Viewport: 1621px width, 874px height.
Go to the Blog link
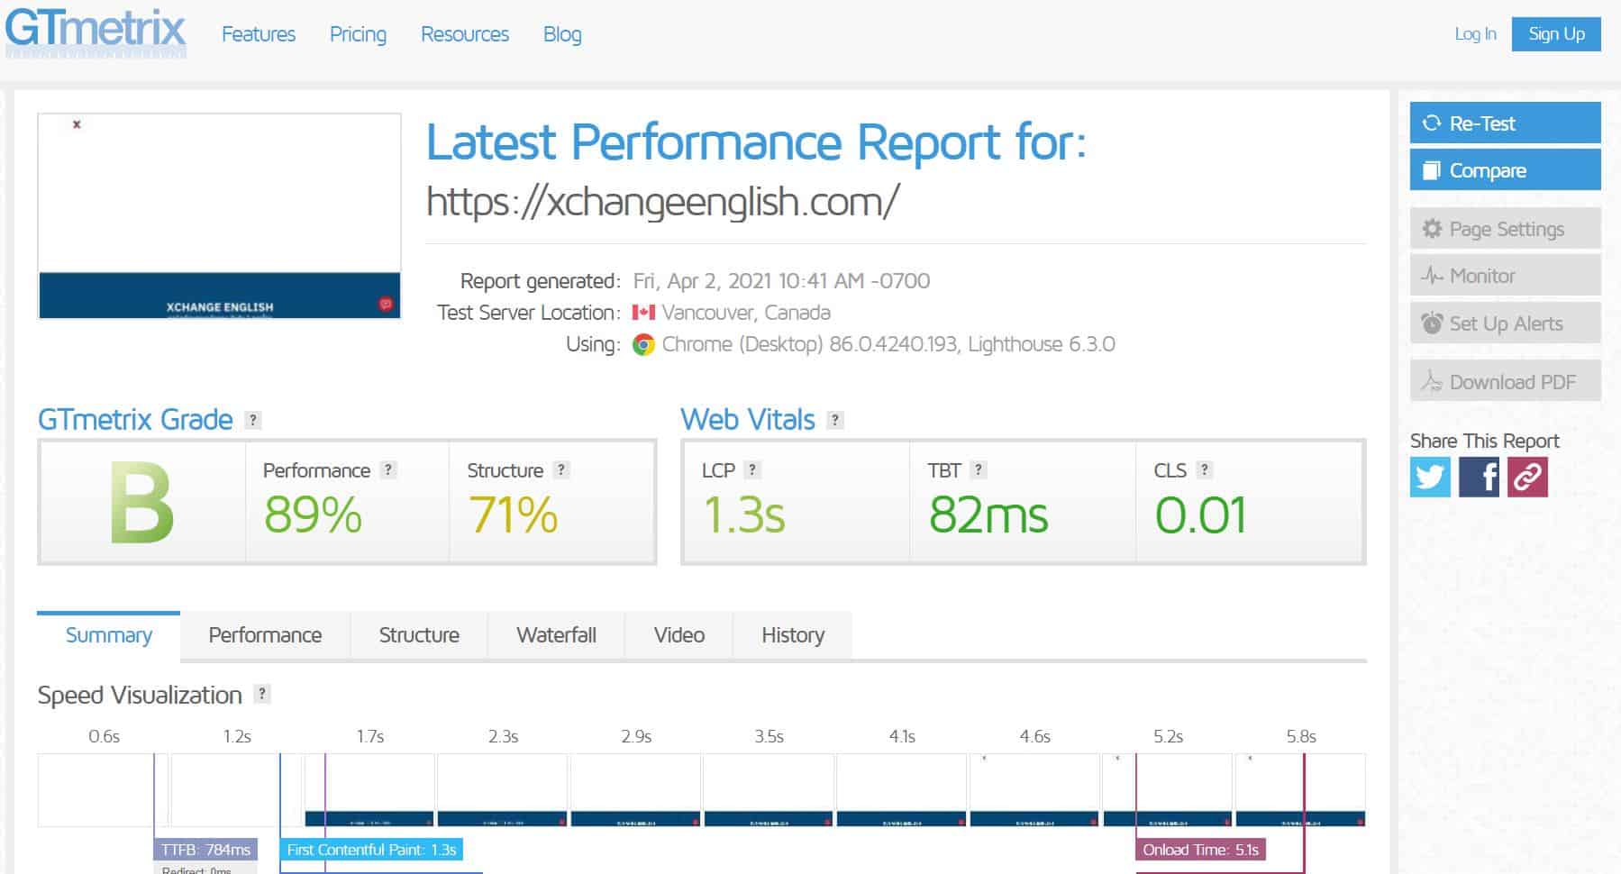click(x=562, y=34)
